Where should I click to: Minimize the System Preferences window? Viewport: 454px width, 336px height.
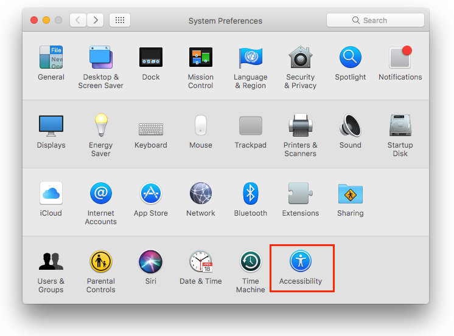(46, 20)
